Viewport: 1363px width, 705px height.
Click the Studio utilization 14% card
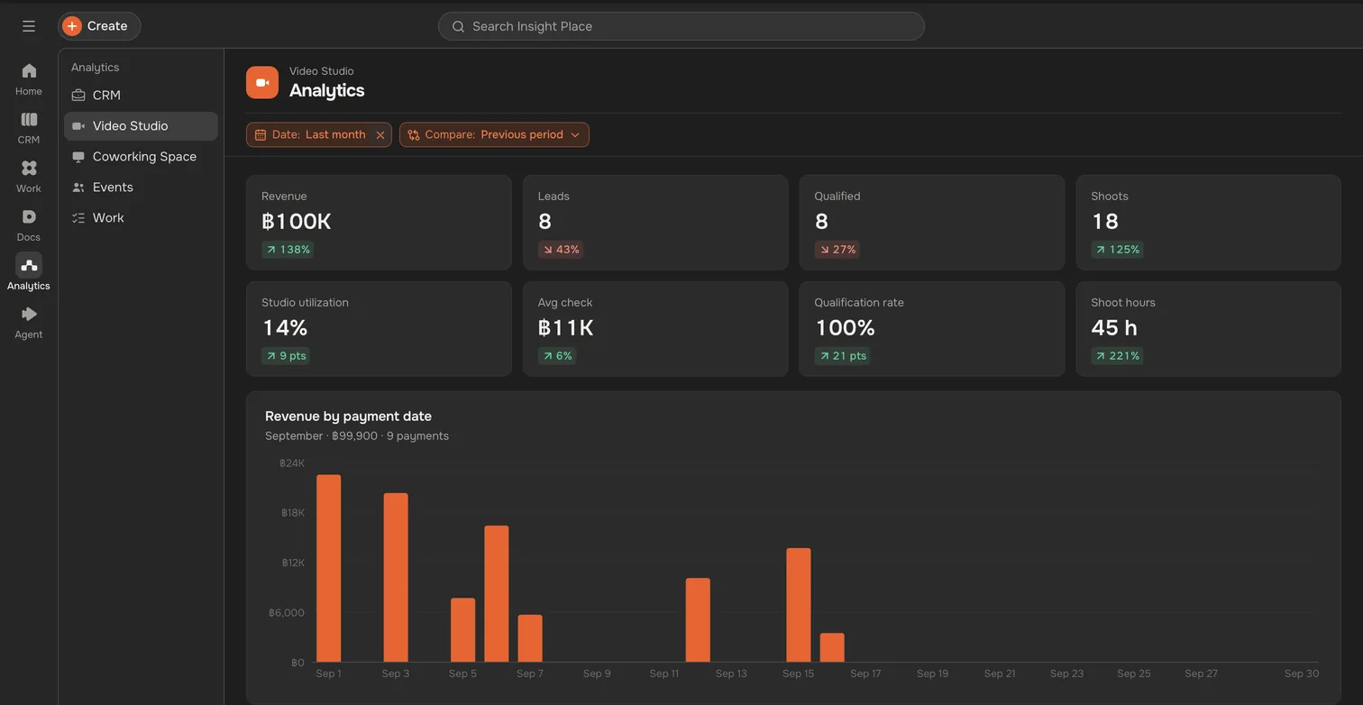click(379, 329)
